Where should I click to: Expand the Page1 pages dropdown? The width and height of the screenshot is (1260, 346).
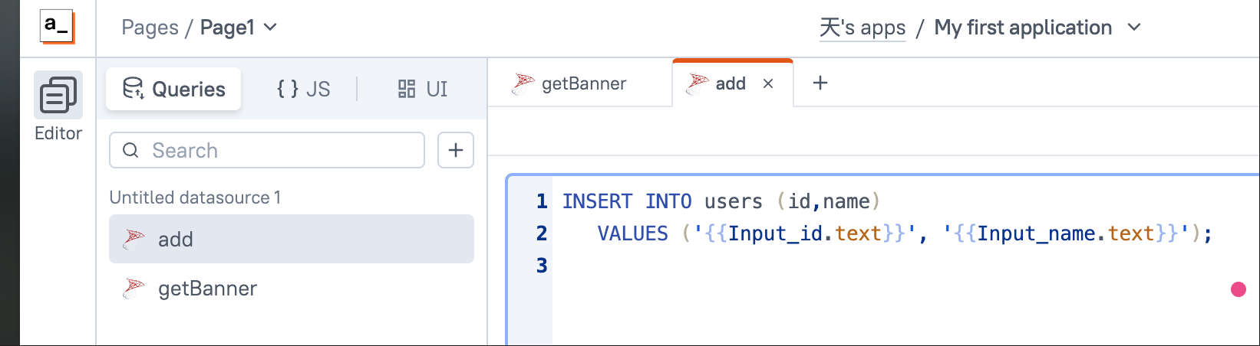pos(238,28)
